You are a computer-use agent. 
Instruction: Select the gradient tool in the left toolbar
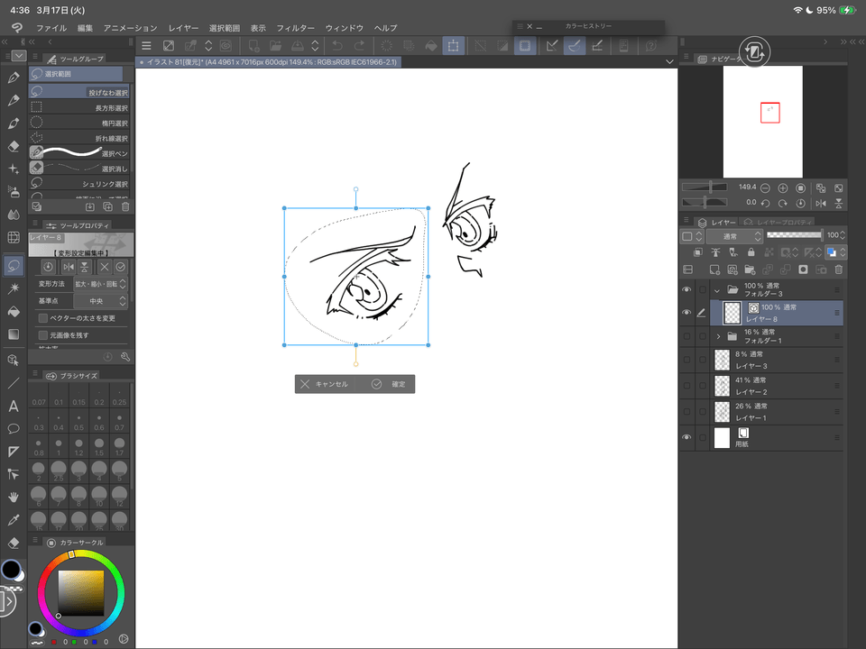(x=14, y=334)
